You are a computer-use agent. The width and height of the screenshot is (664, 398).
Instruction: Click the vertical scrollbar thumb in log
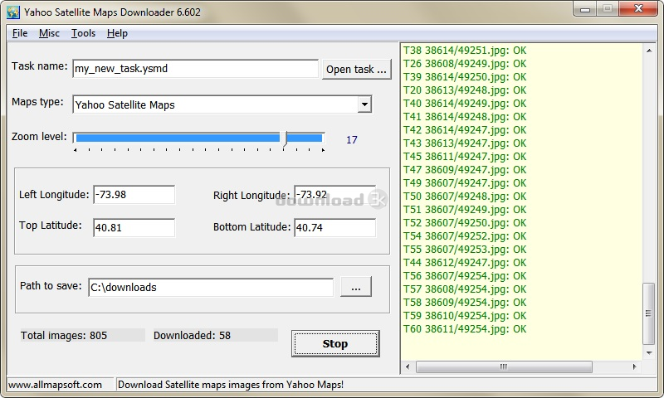[x=649, y=313]
